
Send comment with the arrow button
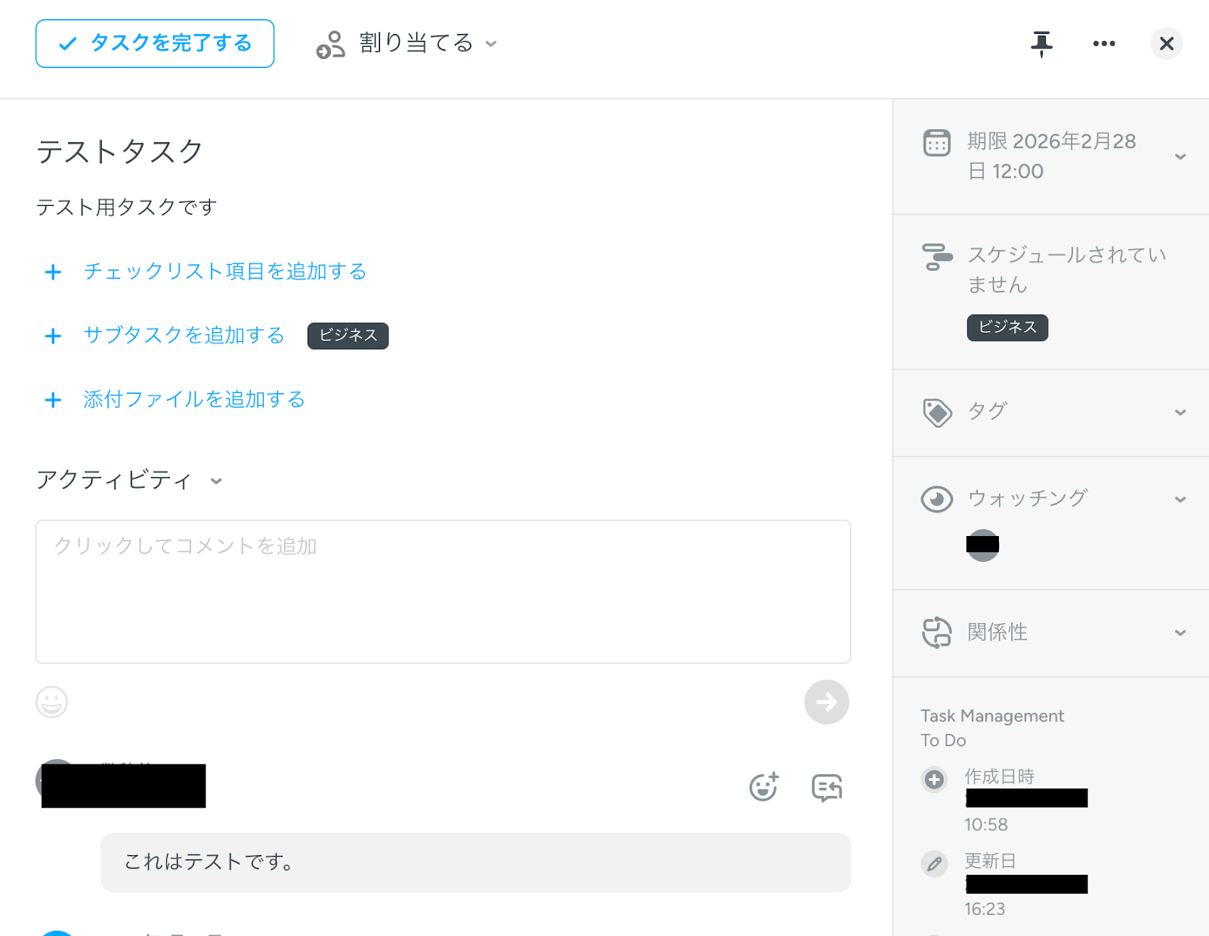(x=826, y=702)
